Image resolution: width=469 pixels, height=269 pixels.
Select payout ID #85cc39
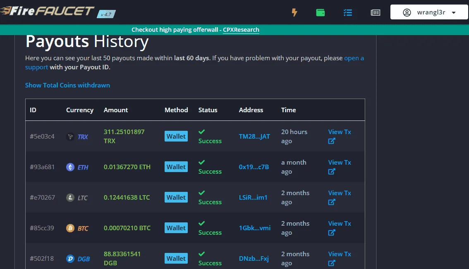point(42,228)
